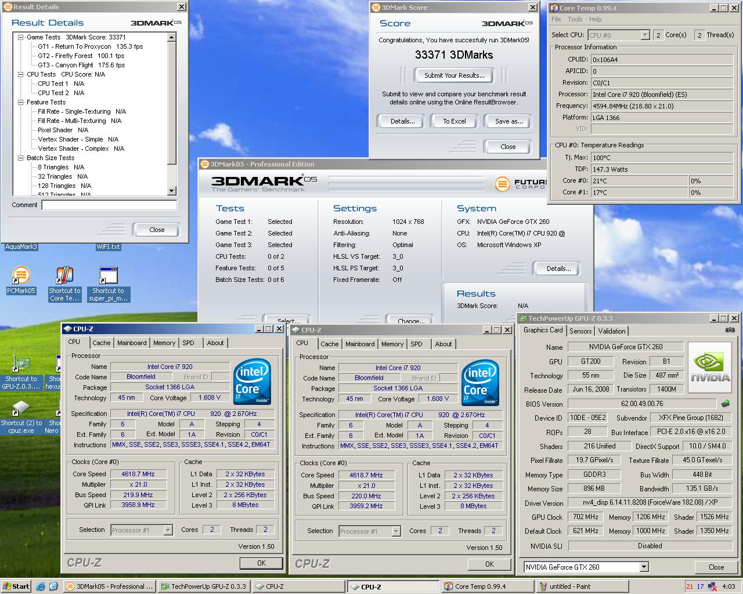Image resolution: width=743 pixels, height=594 pixels.
Task: Click the BIOS Version field in GPU-Z
Action: [x=641, y=404]
